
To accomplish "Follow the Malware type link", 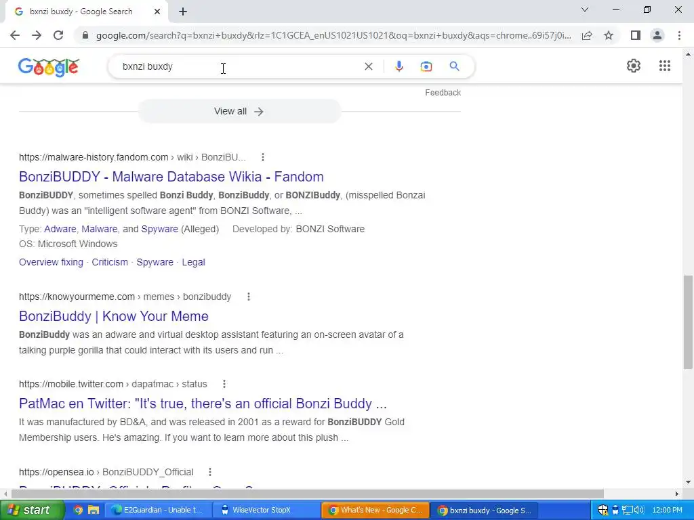I will [100, 229].
